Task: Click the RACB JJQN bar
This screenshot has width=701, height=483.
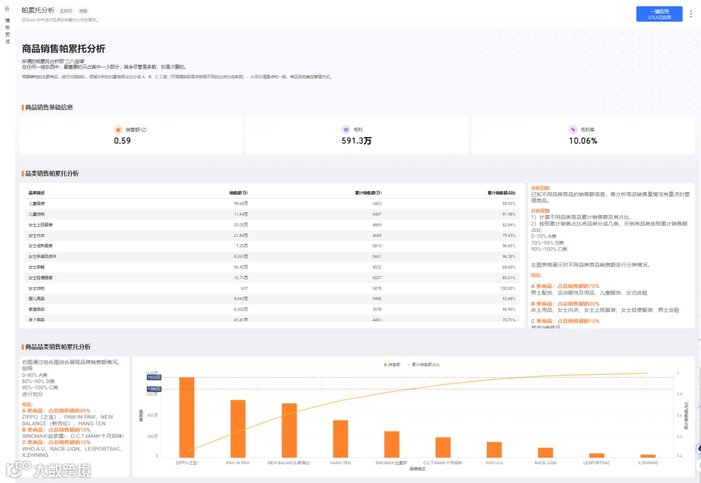Action: pos(545,452)
